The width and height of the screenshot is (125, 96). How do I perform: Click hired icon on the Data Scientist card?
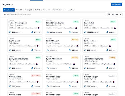point(107,32)
